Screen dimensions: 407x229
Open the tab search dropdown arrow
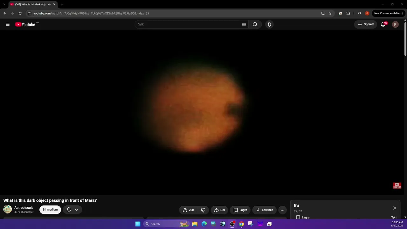coord(4,4)
